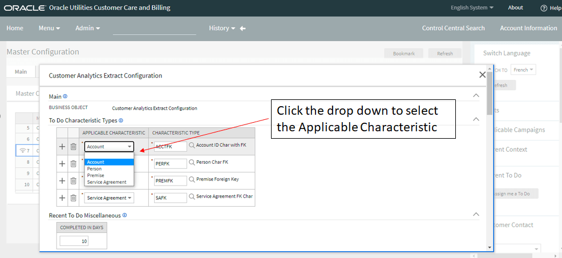Click the dialog vertical scrollbar thumb
The image size is (562, 258).
(490, 93)
